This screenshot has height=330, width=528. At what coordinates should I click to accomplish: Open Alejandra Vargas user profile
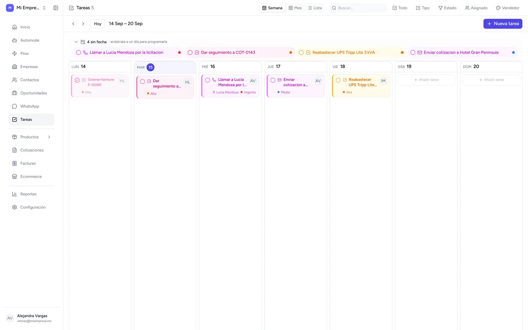(x=31, y=318)
